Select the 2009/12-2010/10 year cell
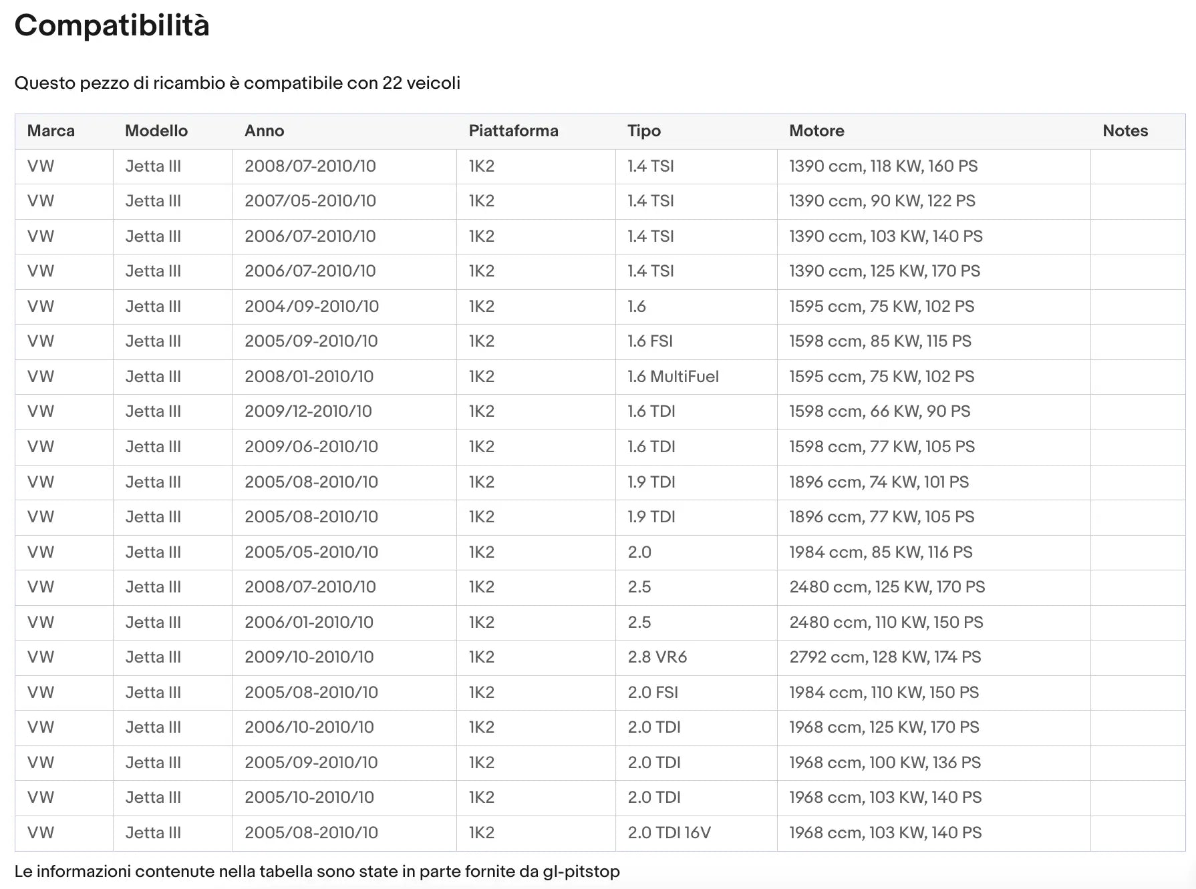Screen dimensions: 1196x889 pos(308,411)
